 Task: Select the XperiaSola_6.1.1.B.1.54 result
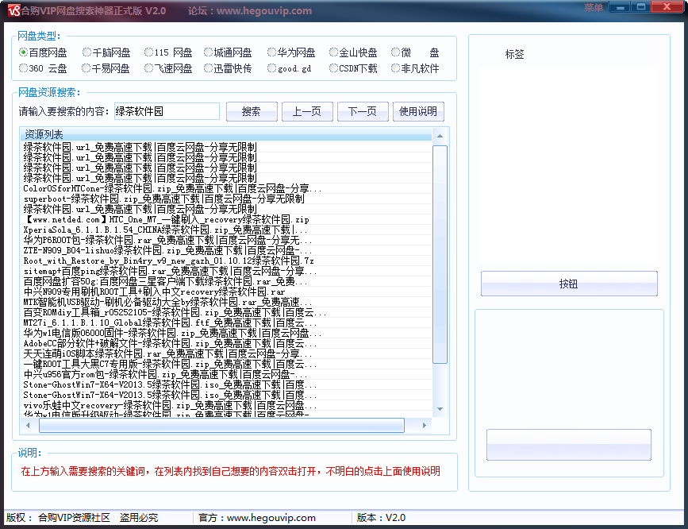[x=226, y=230]
